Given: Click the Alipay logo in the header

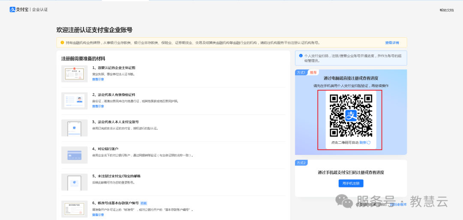Looking at the screenshot, I should pyautogui.click(x=19, y=9).
